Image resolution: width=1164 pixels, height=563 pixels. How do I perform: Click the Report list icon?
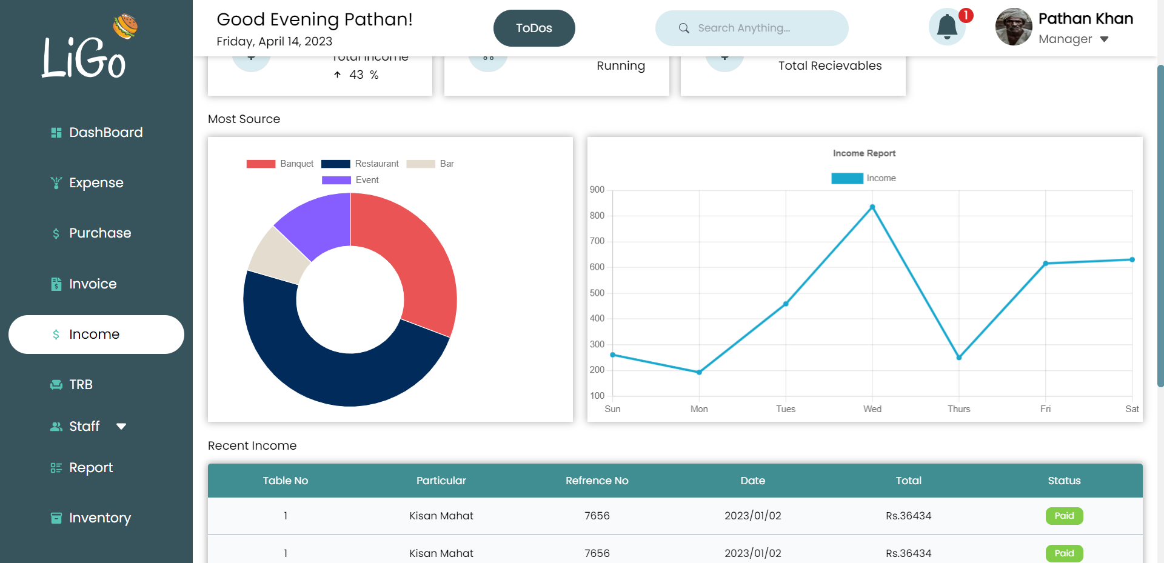(56, 468)
